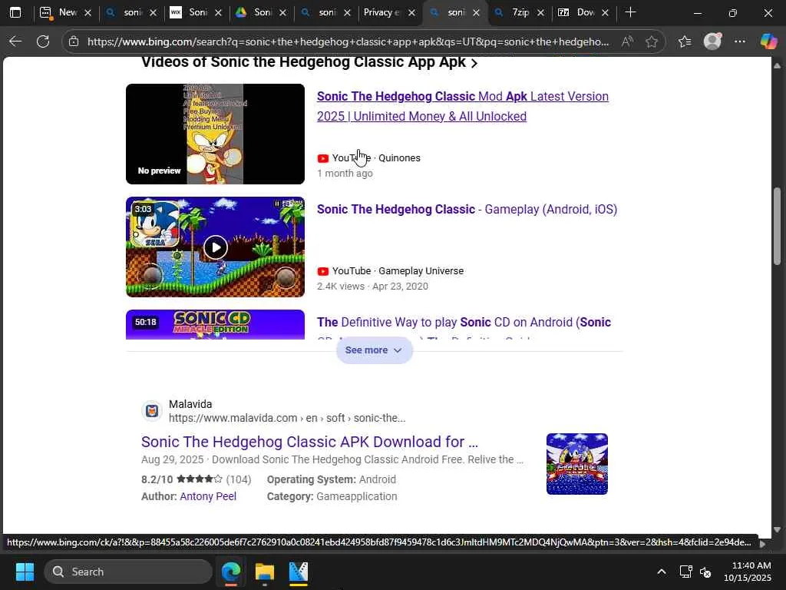Open author Antony Peel link
The width and height of the screenshot is (786, 590).
(x=208, y=496)
